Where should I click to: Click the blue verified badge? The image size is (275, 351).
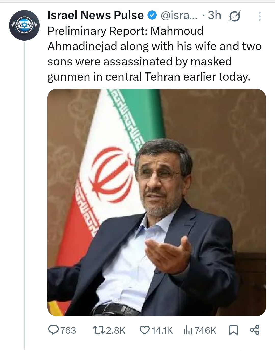tap(152, 16)
